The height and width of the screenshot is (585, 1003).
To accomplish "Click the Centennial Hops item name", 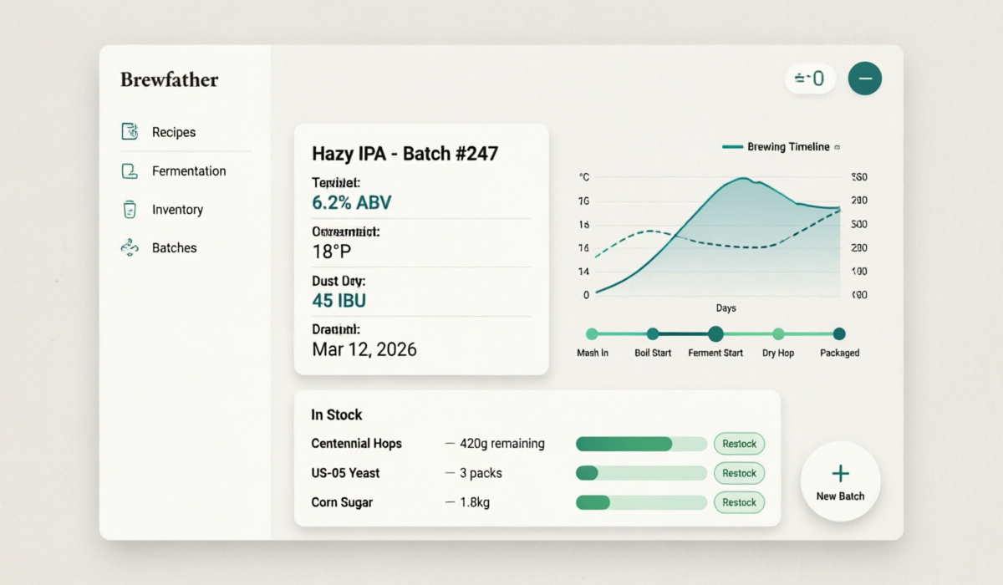I will click(356, 444).
